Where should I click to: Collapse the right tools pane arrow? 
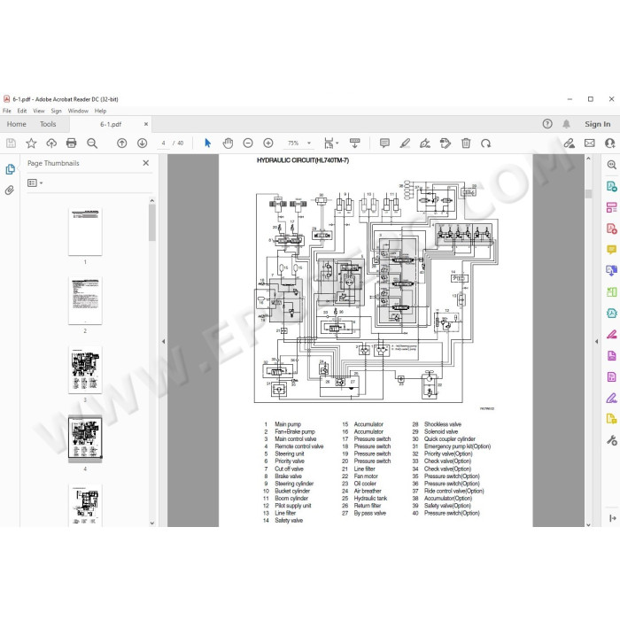[x=596, y=341]
